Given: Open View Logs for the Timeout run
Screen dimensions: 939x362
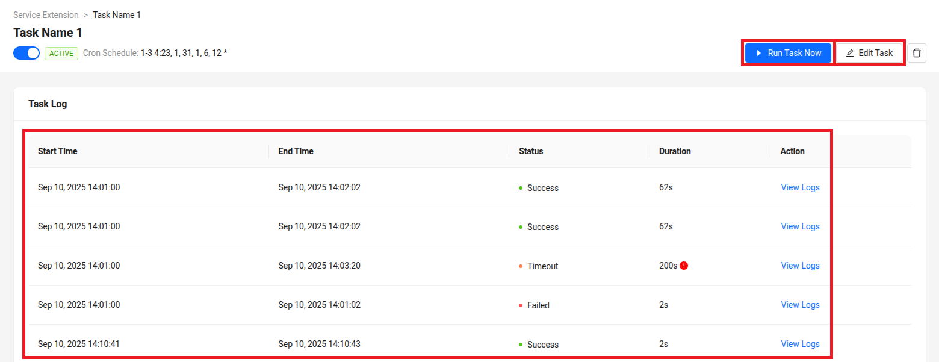Looking at the screenshot, I should click(x=800, y=266).
